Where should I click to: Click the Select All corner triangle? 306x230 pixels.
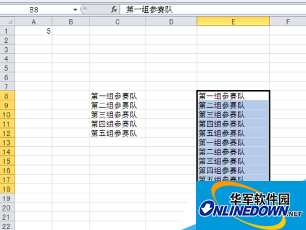pos(7,21)
